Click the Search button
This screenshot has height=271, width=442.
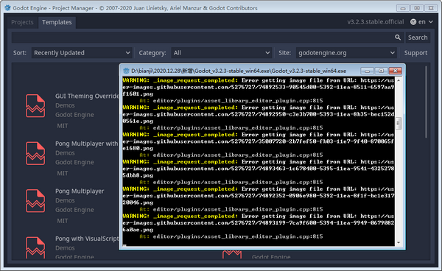pos(418,38)
